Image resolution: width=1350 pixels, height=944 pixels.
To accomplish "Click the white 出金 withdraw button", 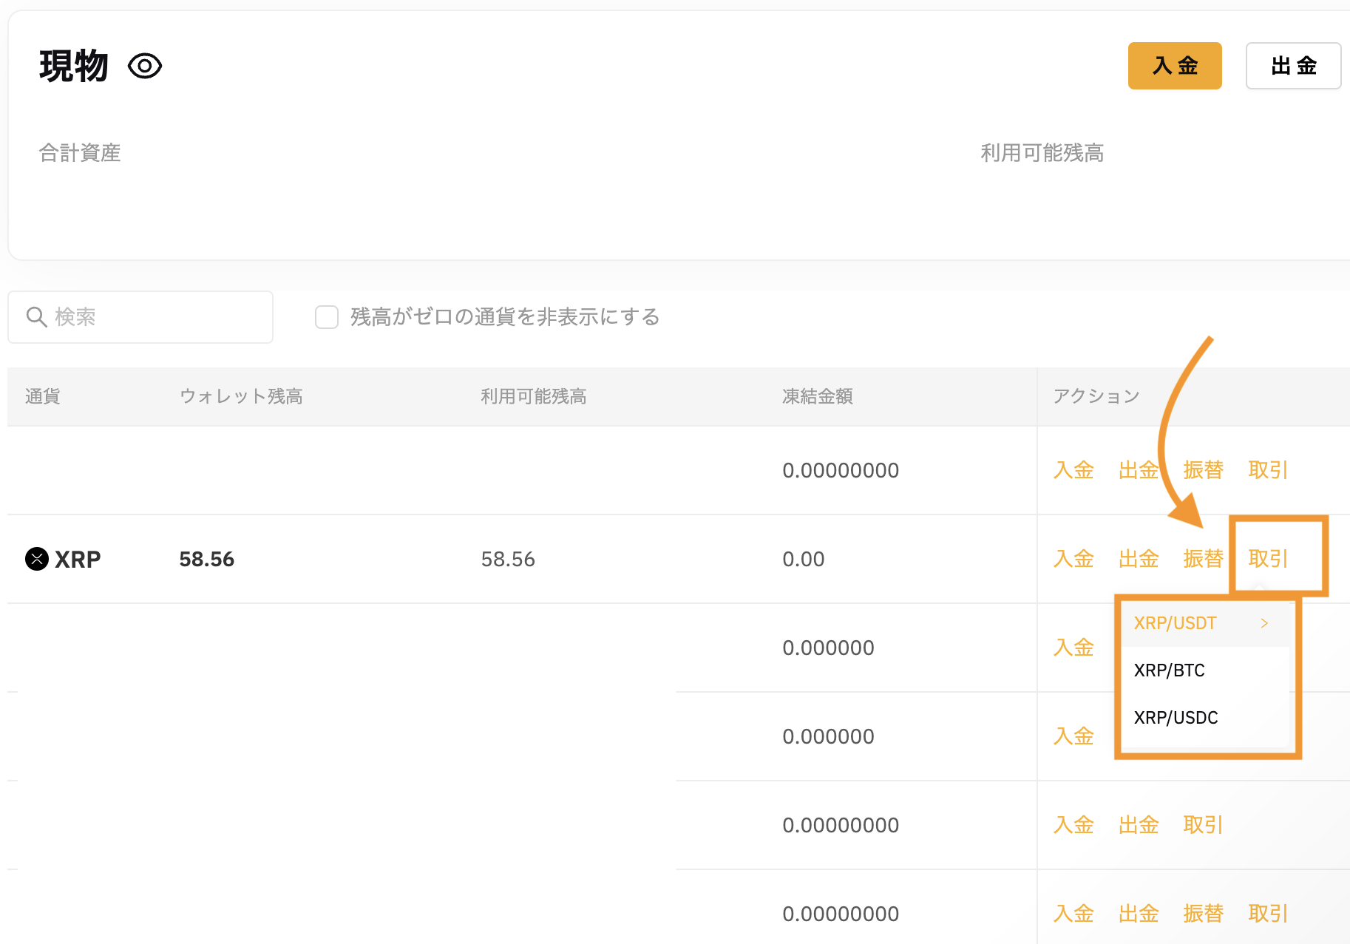I will pyautogui.click(x=1293, y=66).
